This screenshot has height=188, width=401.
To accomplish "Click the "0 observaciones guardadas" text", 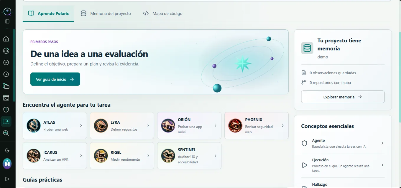I will (x=333, y=73).
